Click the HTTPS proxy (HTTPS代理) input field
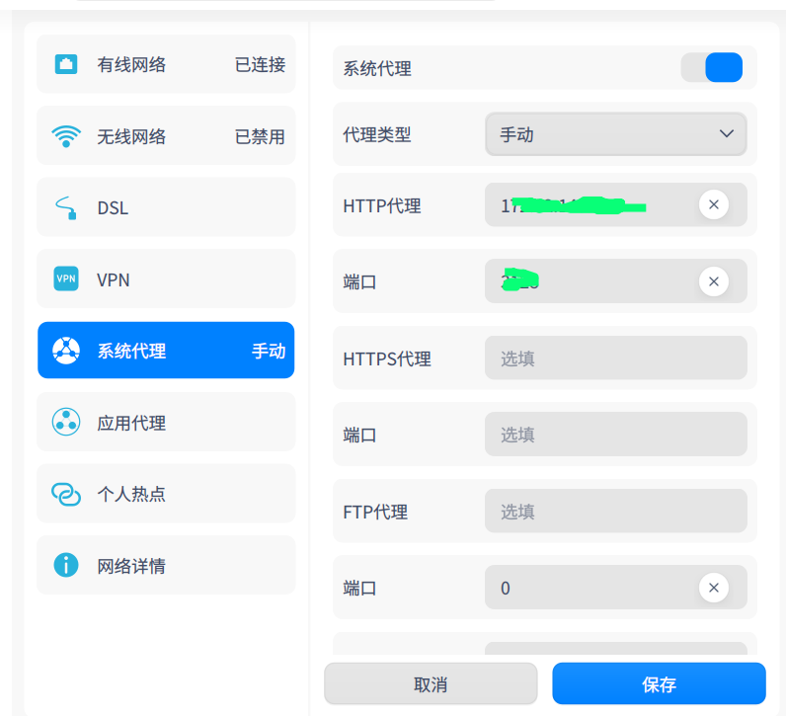Viewport: 786px width, 716px height. point(615,358)
